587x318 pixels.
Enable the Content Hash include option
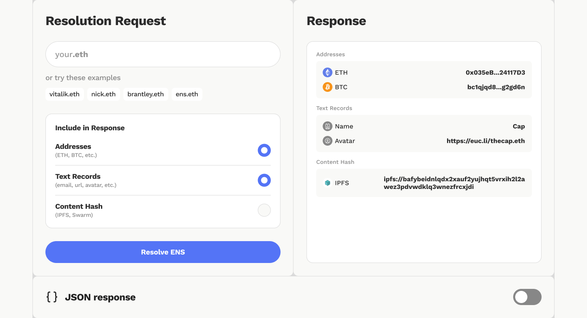[x=264, y=210]
